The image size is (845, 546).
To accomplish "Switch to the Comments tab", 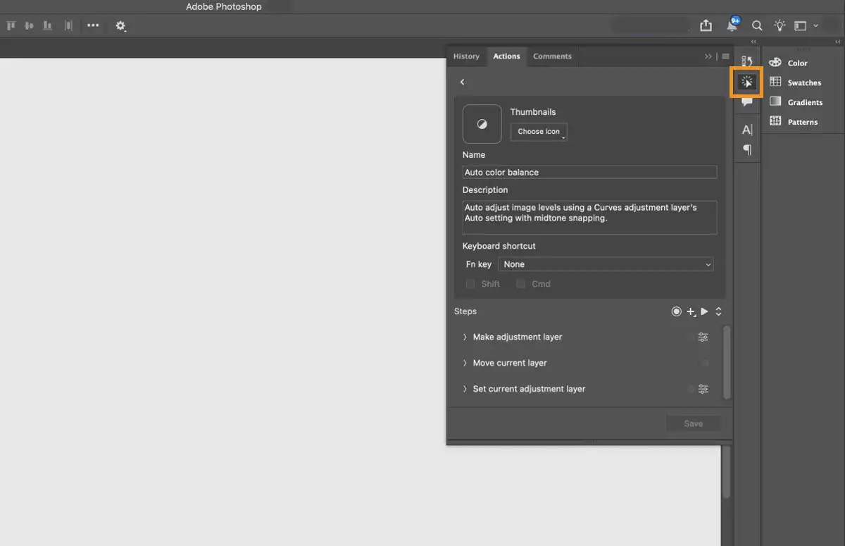I will click(552, 56).
